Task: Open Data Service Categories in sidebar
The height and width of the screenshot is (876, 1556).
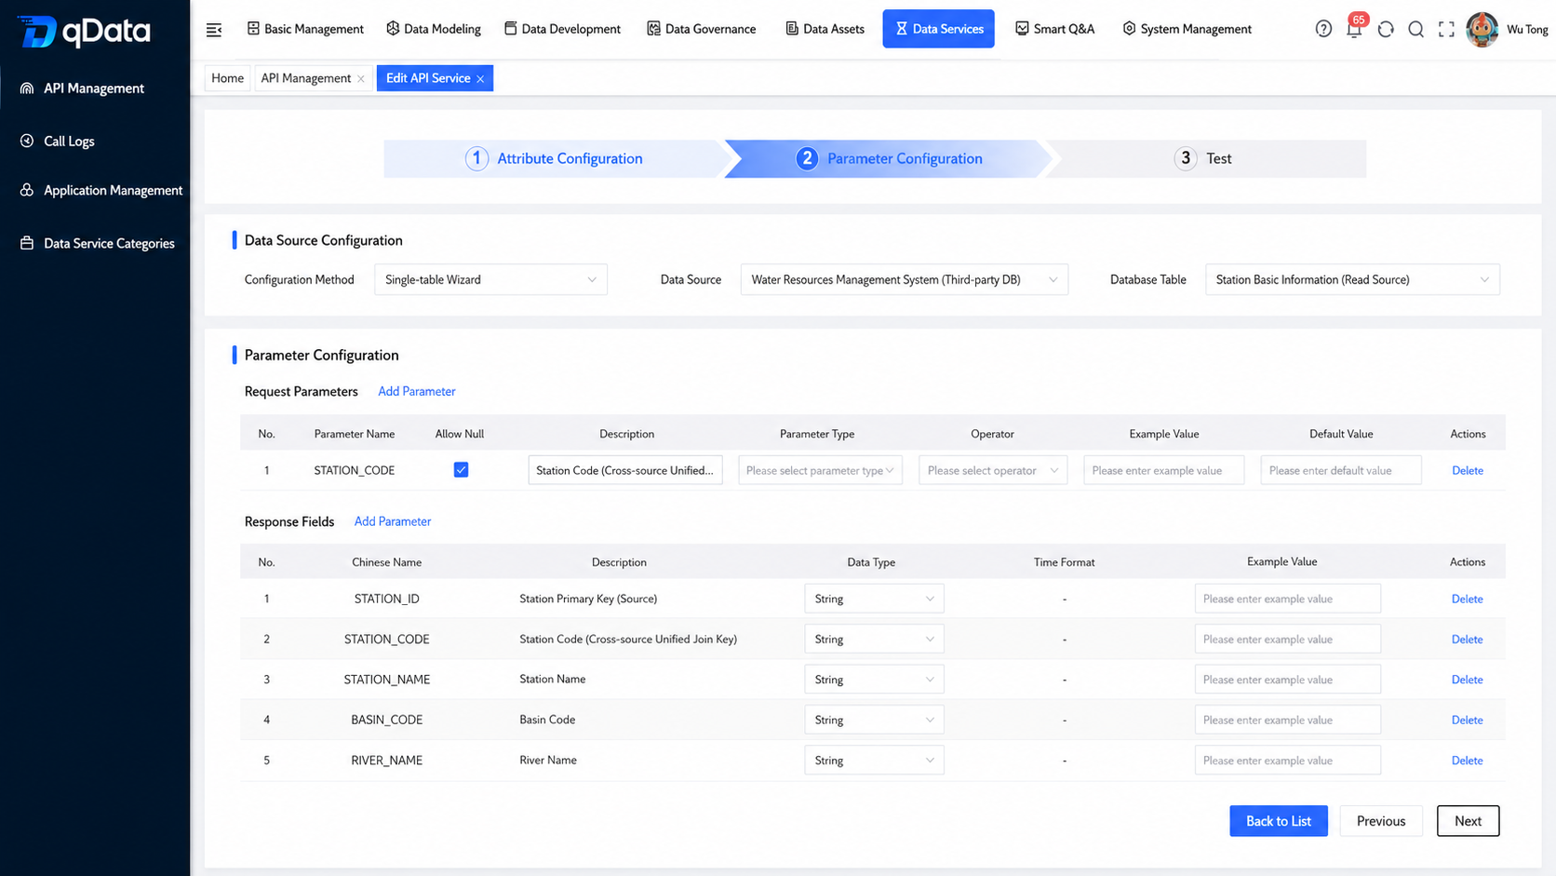Action: coord(109,244)
